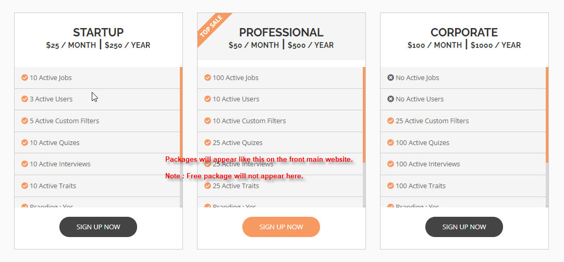Screen dimensions: 564x262
Task: Select the Professional package heading
Action: [x=281, y=32]
